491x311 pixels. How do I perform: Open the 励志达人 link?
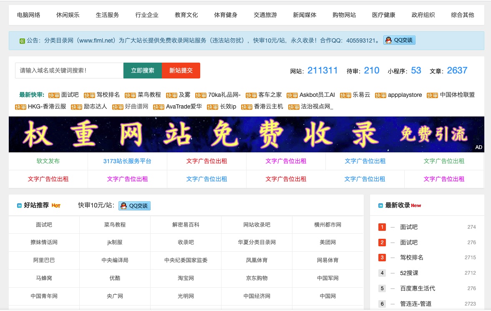(x=96, y=106)
